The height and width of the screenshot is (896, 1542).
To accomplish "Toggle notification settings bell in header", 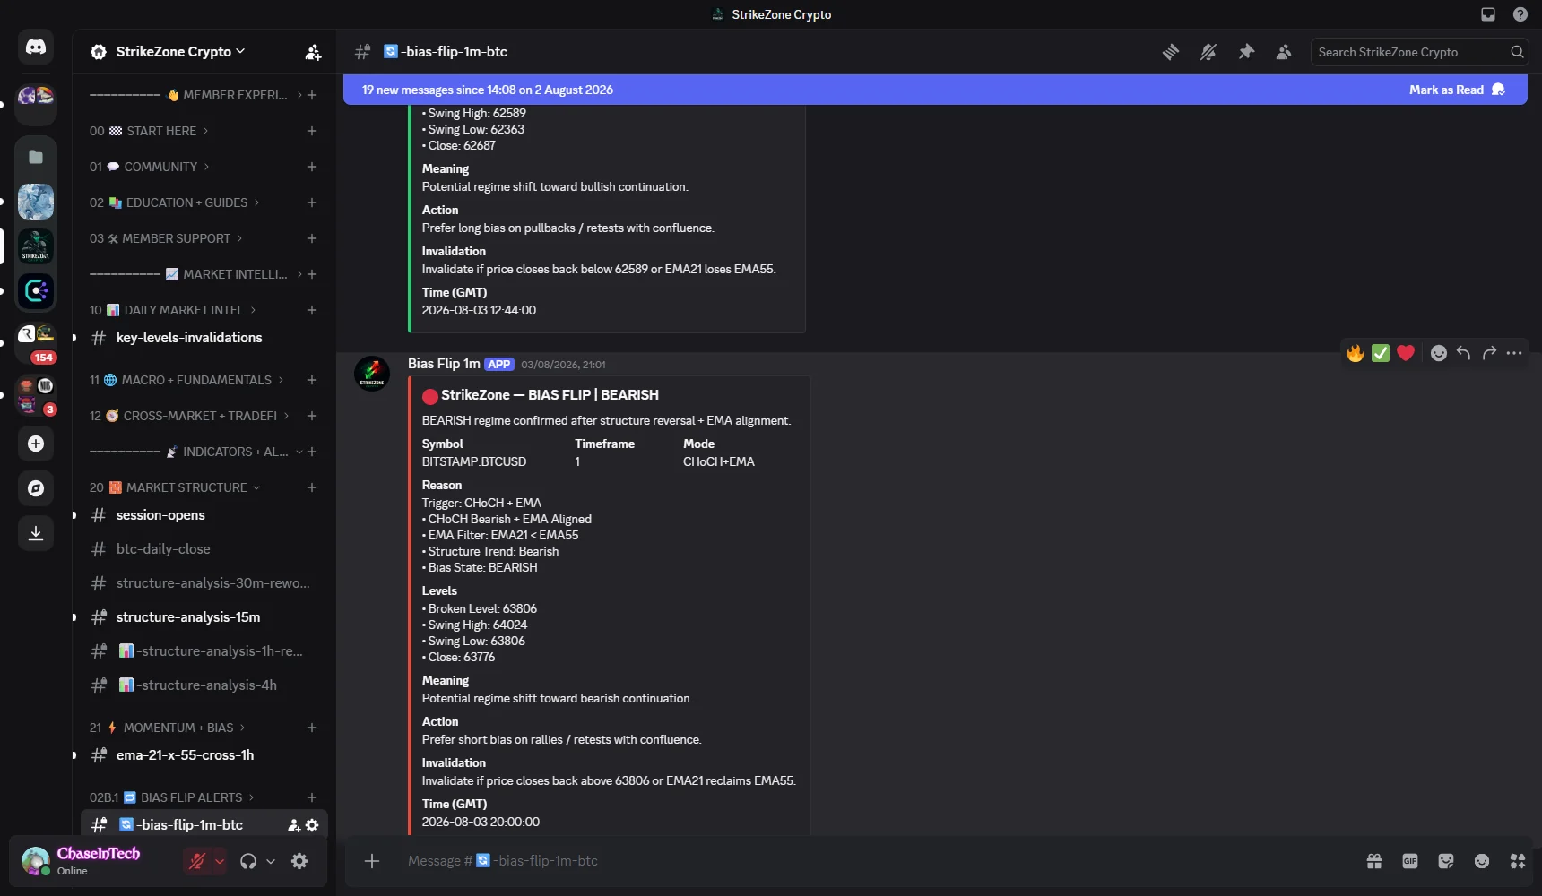I will point(1208,52).
